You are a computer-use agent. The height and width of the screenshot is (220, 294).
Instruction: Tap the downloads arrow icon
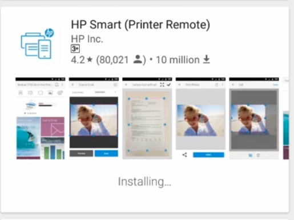206,59
